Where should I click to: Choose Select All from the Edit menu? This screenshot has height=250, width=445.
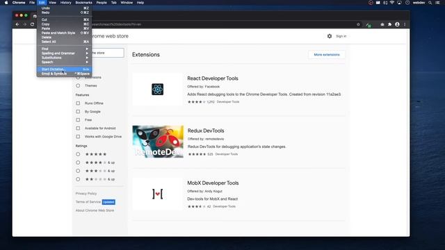(64, 42)
